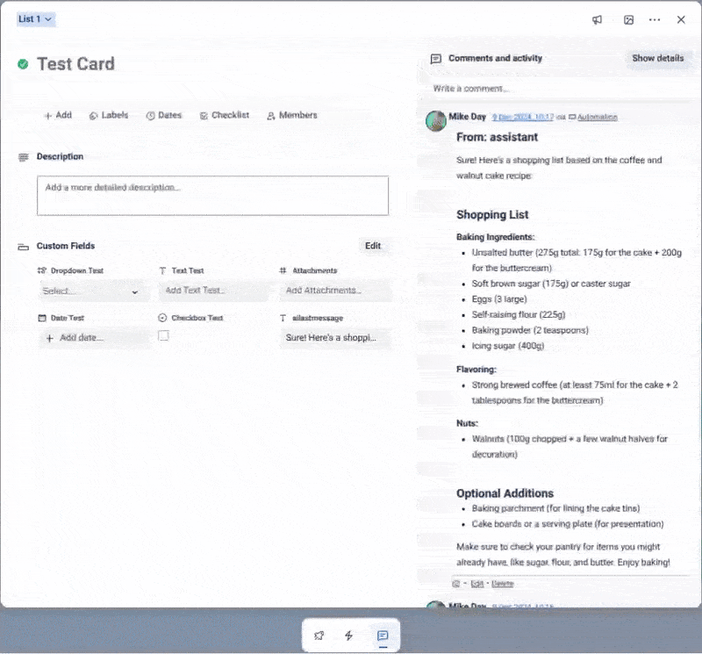702x654 pixels.
Task: Edit the Custom Fields
Action: (373, 246)
